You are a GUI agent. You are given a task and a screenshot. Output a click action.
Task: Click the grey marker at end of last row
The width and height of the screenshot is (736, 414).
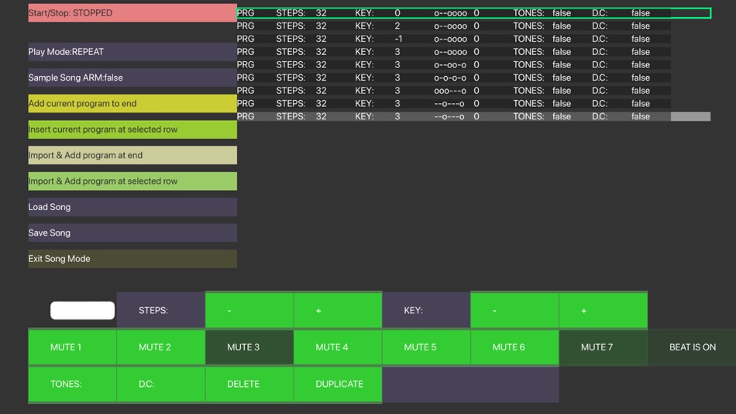point(690,116)
